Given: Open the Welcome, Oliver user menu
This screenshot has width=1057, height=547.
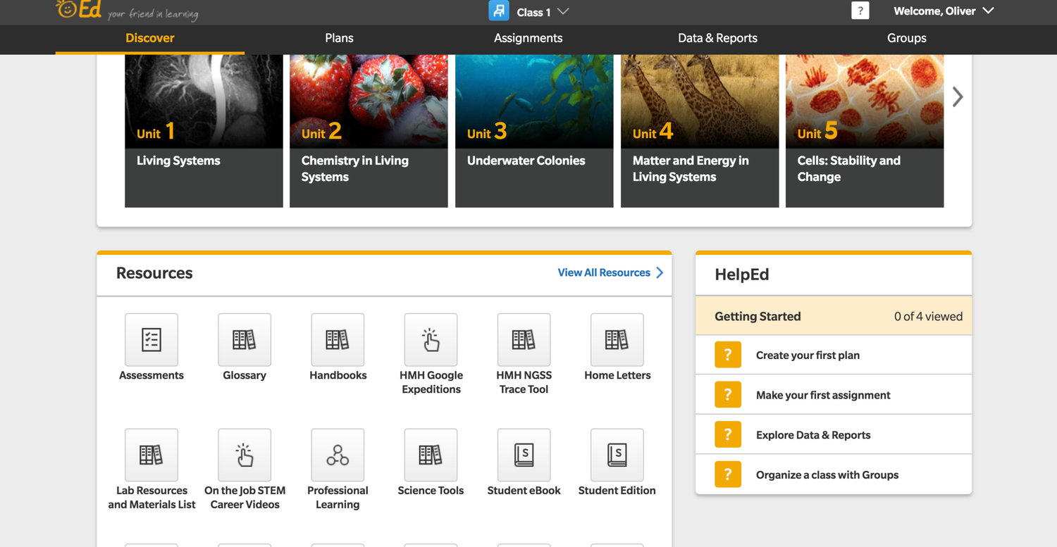Looking at the screenshot, I should (x=943, y=11).
